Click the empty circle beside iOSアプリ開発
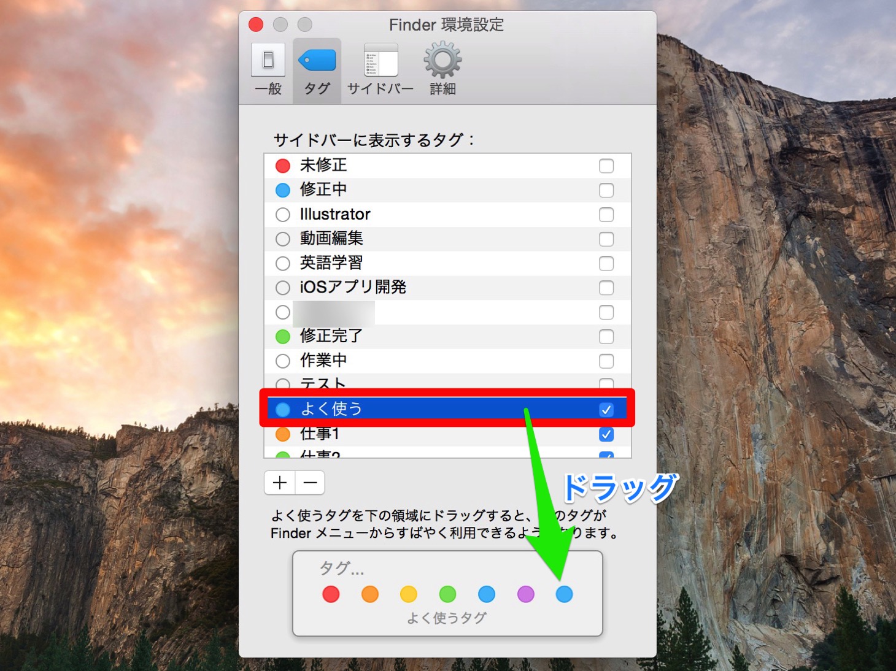Image resolution: width=896 pixels, height=671 pixels. point(283,288)
